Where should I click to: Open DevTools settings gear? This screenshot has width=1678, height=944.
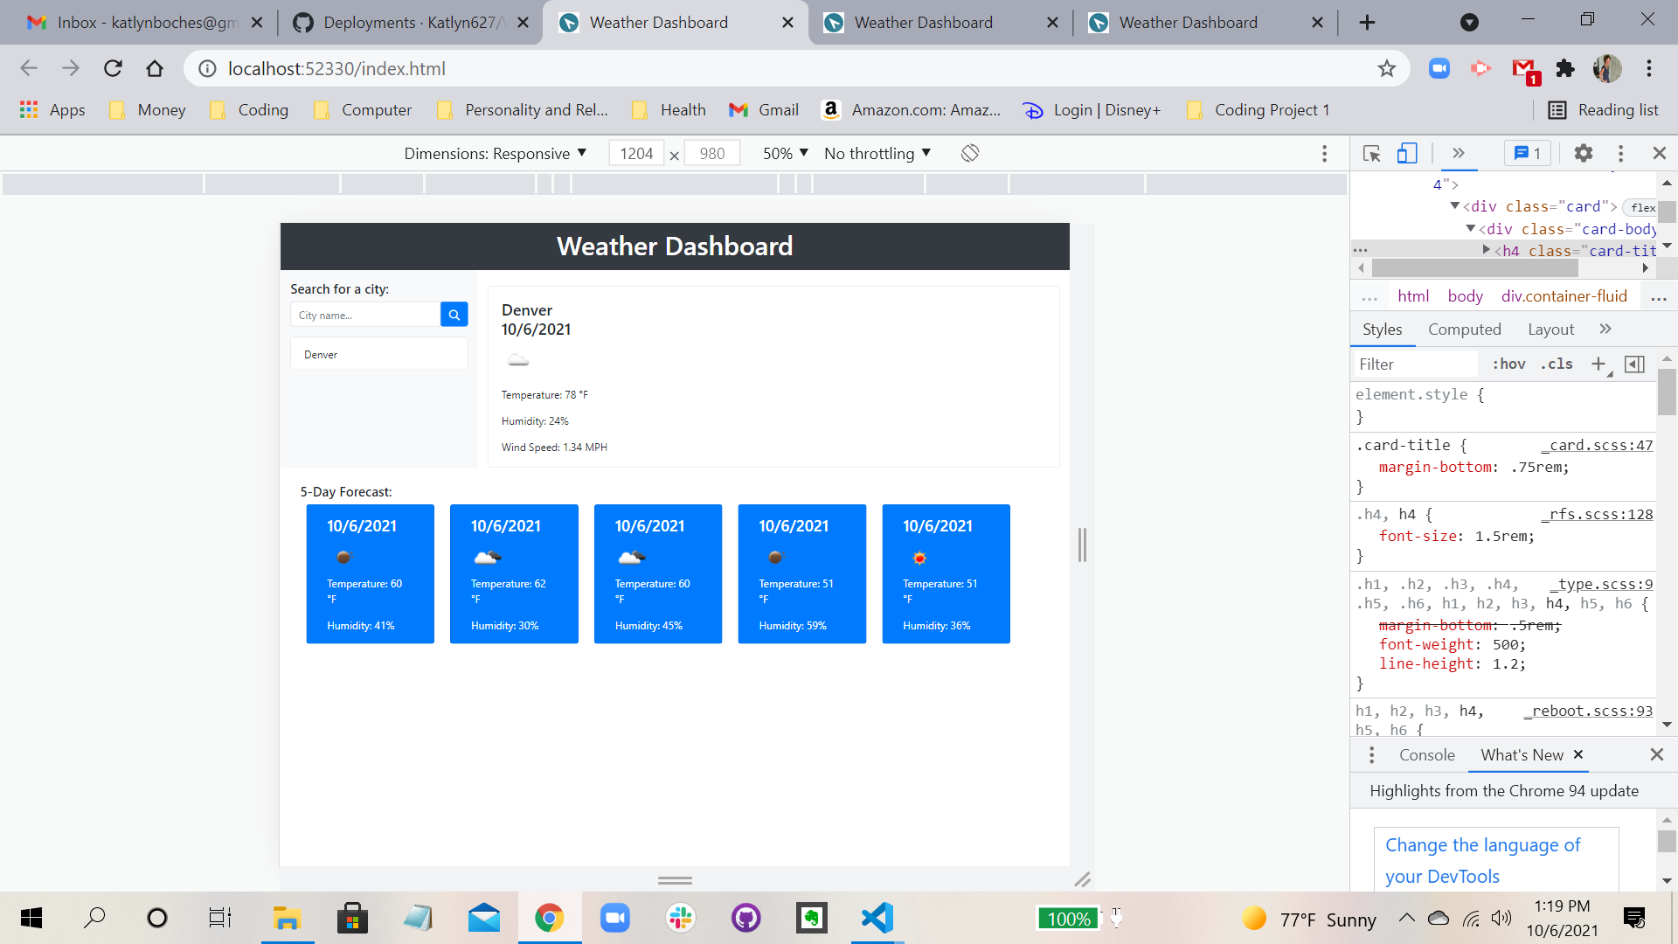pyautogui.click(x=1584, y=154)
